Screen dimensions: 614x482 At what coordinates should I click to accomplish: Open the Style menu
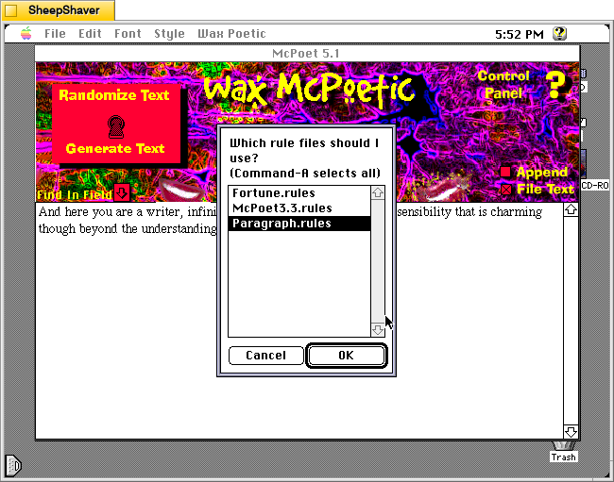point(169,34)
